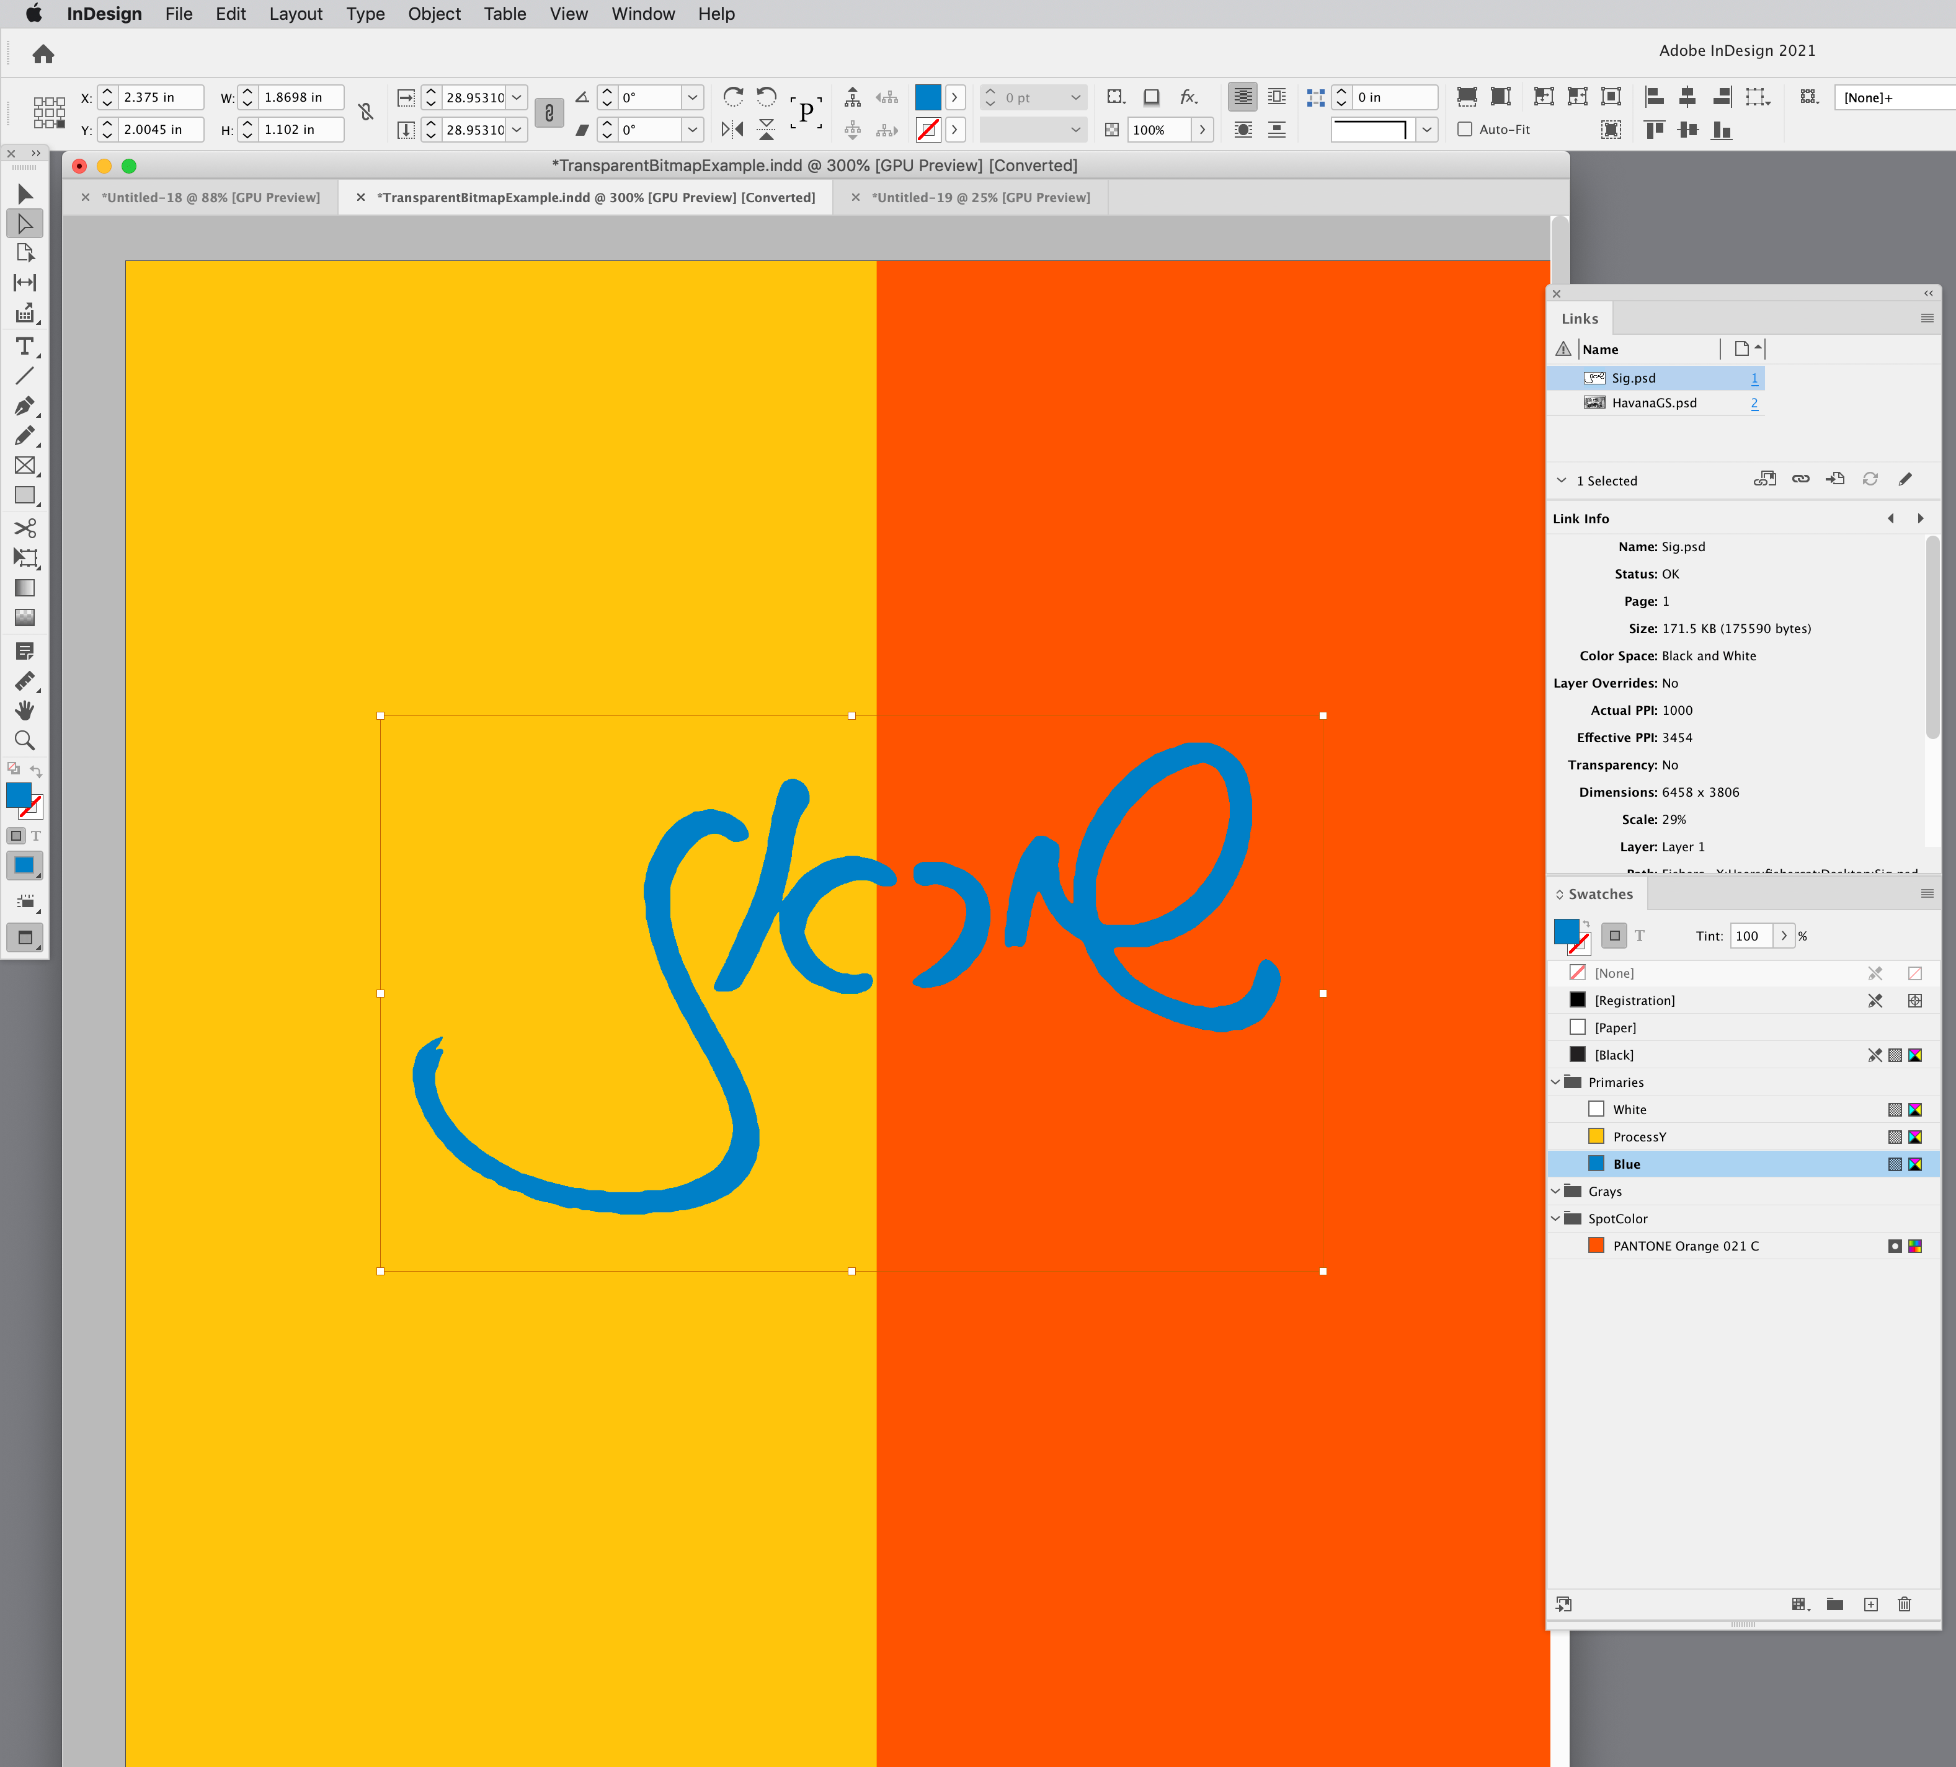The width and height of the screenshot is (1956, 1767).
Task: Collapse the Primaries swatch group
Action: (1555, 1081)
